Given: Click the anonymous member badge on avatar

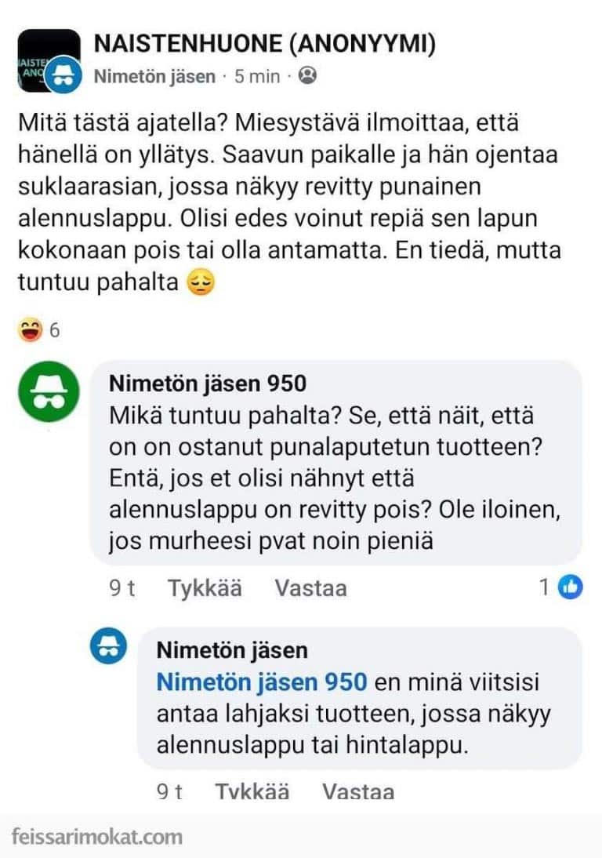Looking at the screenshot, I should [x=63, y=77].
